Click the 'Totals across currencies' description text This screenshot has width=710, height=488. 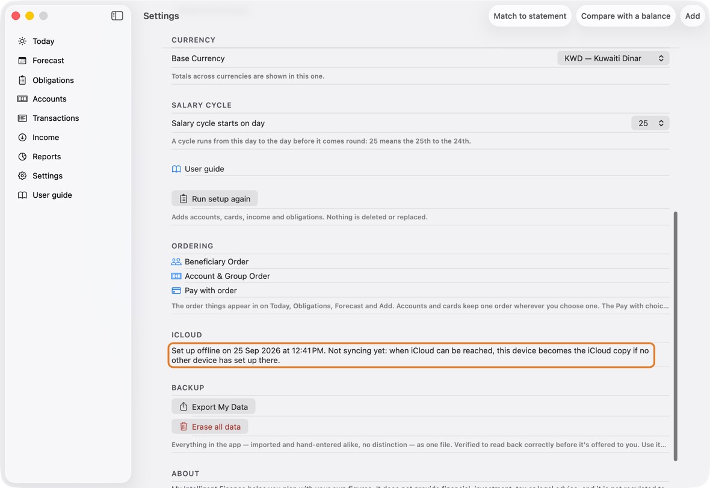[248, 76]
